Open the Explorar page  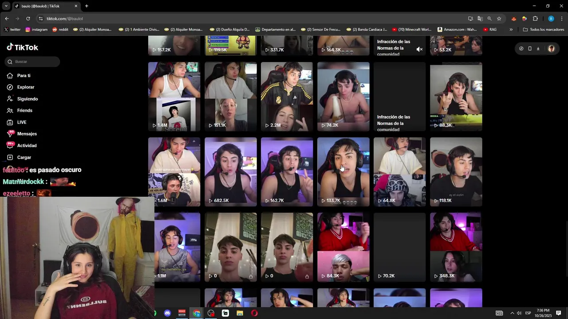(x=25, y=87)
